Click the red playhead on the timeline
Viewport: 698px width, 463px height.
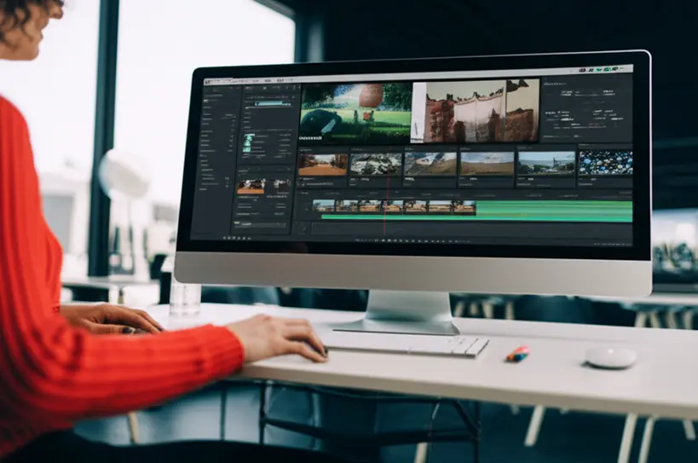(384, 213)
